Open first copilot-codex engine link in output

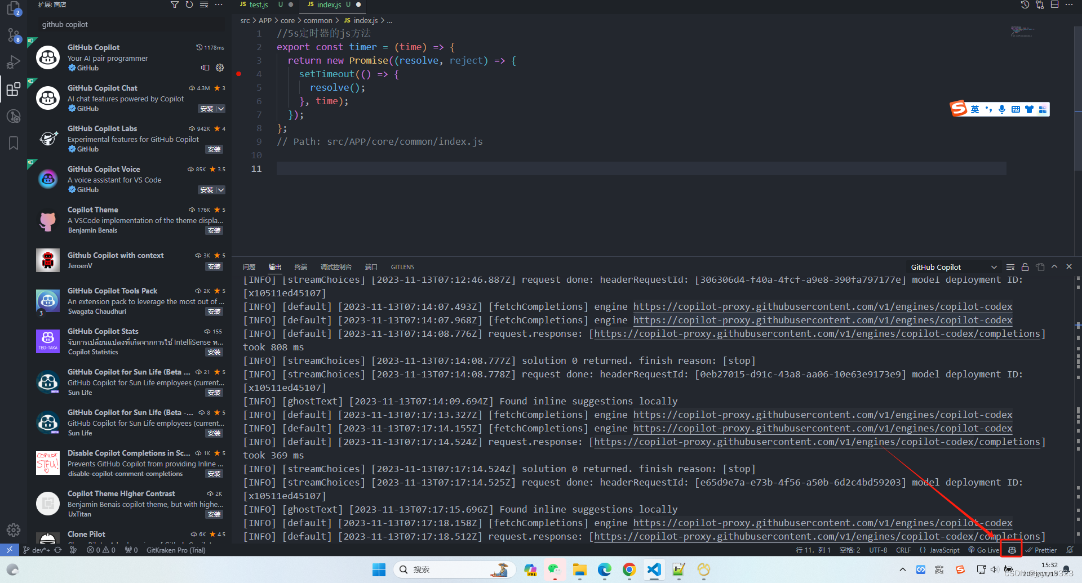pos(823,306)
